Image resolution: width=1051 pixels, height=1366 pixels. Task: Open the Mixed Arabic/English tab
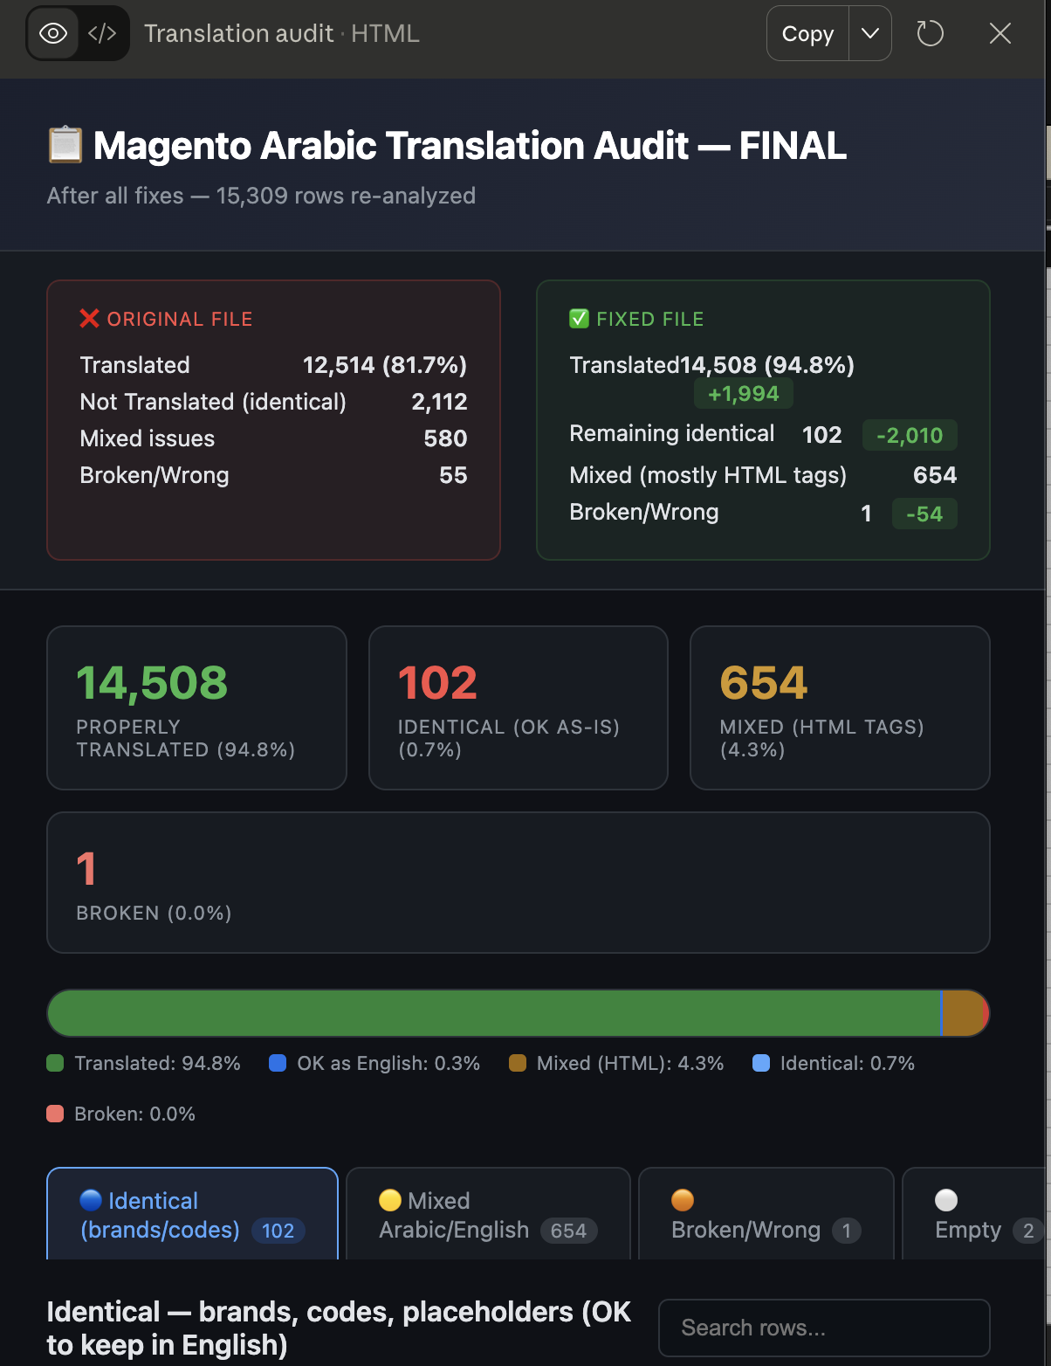tap(488, 1215)
